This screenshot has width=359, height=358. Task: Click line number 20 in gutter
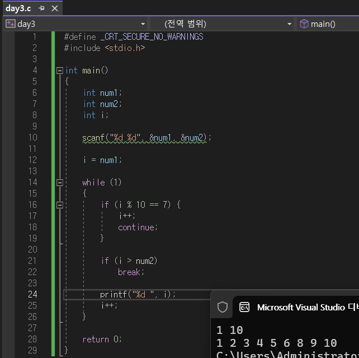pos(32,249)
